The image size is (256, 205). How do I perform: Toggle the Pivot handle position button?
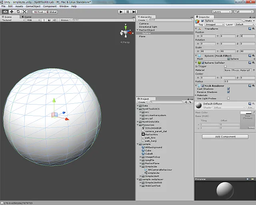38,12
